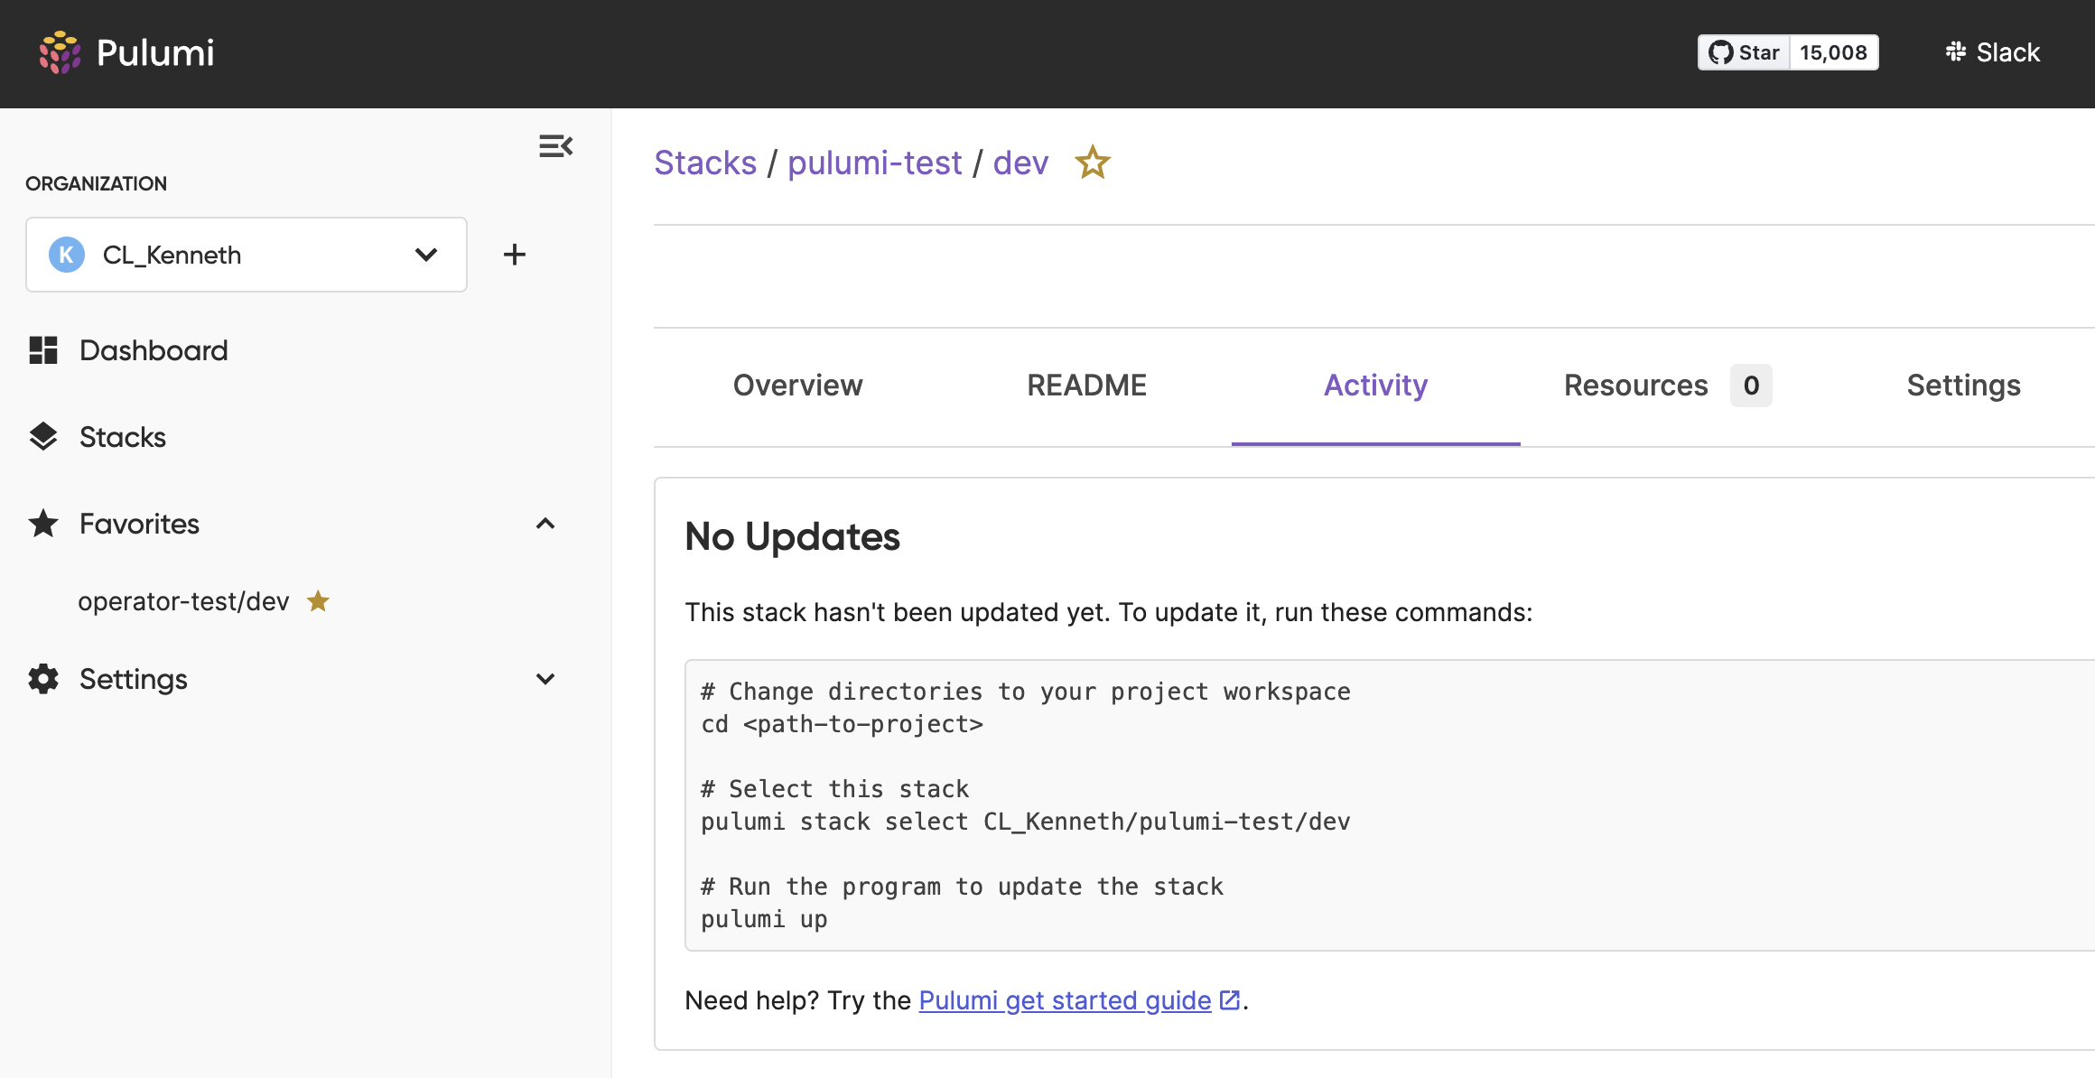Viewport: 2095px width, 1078px height.
Task: Click the external link icon after guide
Action: [1230, 999]
